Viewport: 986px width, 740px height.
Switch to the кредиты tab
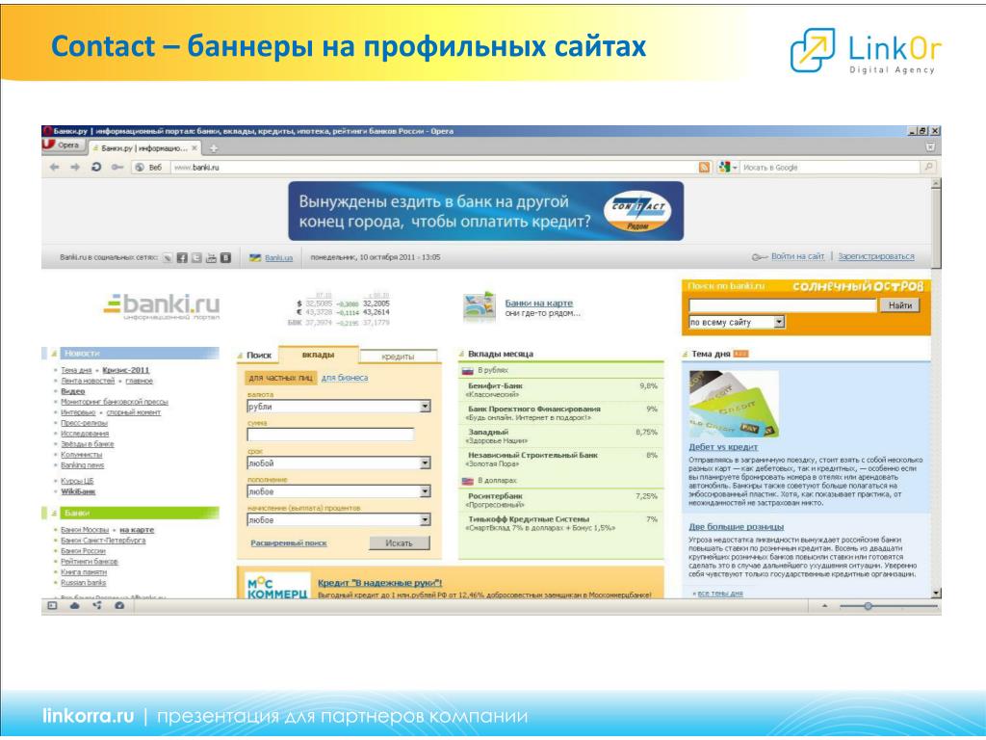(x=398, y=357)
